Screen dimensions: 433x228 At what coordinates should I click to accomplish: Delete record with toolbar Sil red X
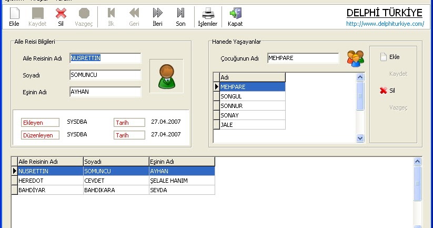tap(61, 13)
